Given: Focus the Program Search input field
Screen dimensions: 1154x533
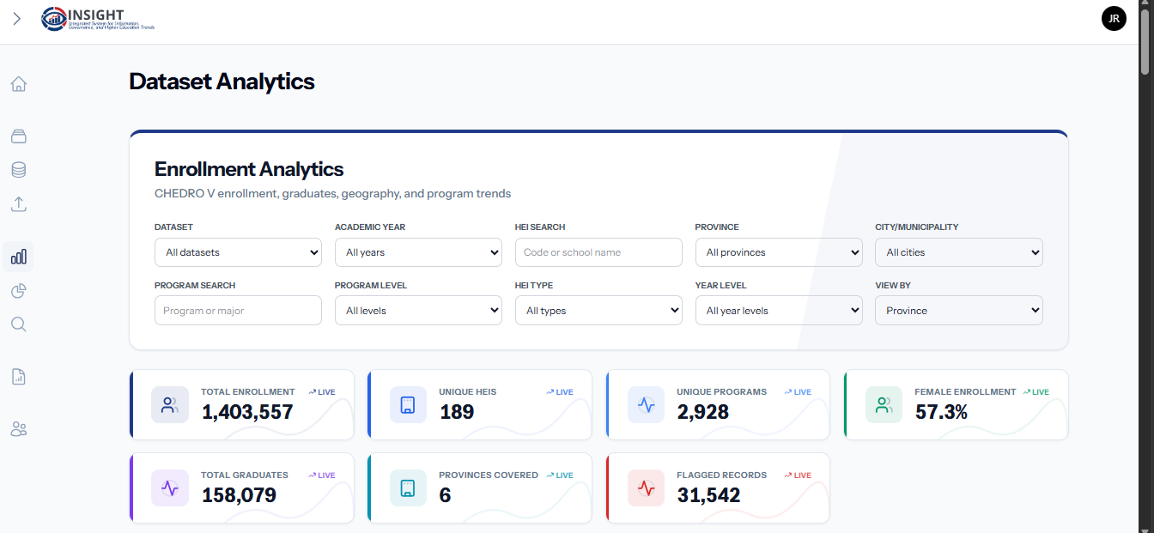Looking at the screenshot, I should click(238, 311).
